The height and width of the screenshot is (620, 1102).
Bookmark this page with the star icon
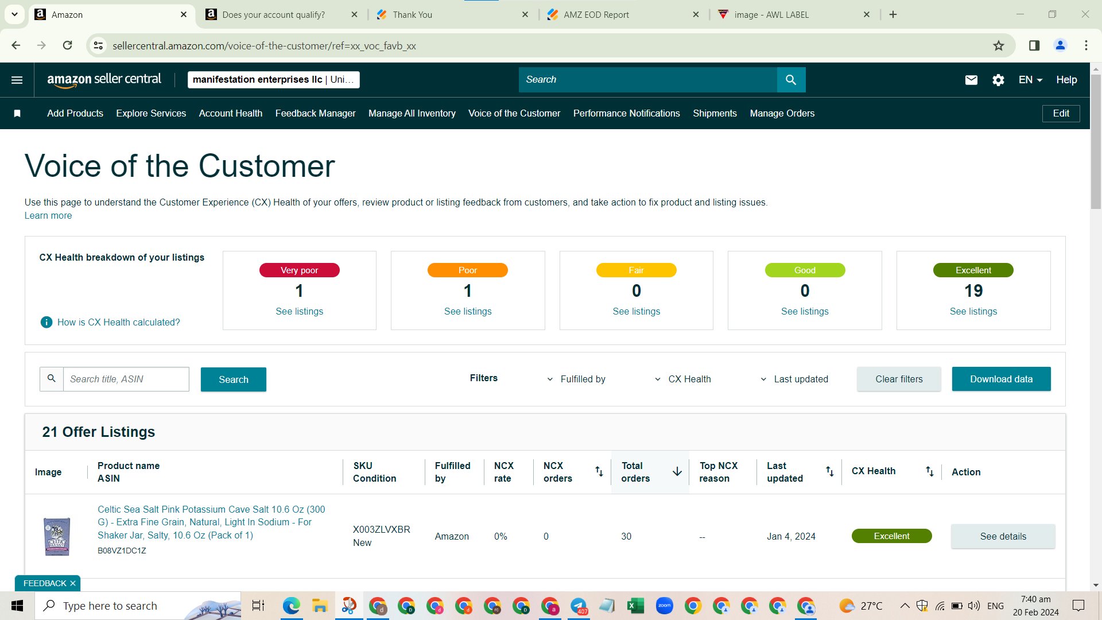[x=999, y=46]
